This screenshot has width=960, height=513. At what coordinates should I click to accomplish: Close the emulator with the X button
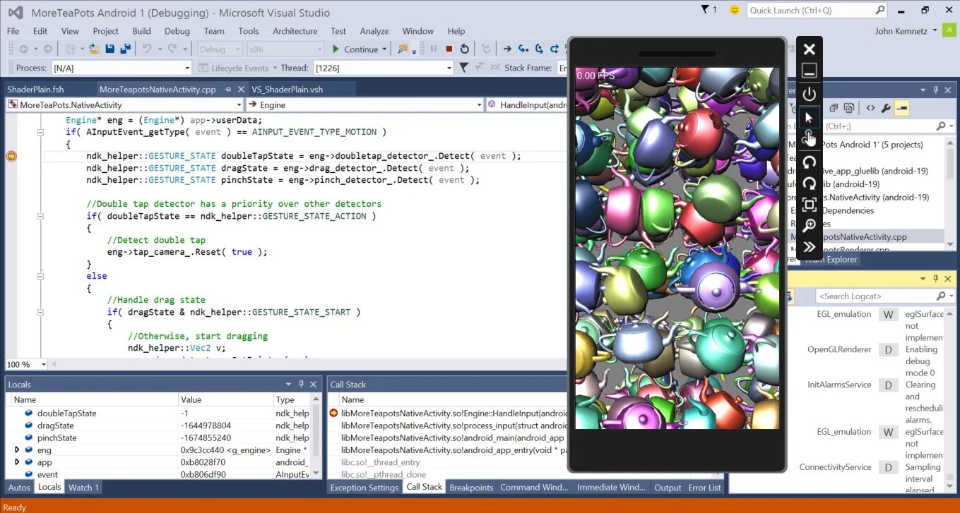tap(810, 49)
